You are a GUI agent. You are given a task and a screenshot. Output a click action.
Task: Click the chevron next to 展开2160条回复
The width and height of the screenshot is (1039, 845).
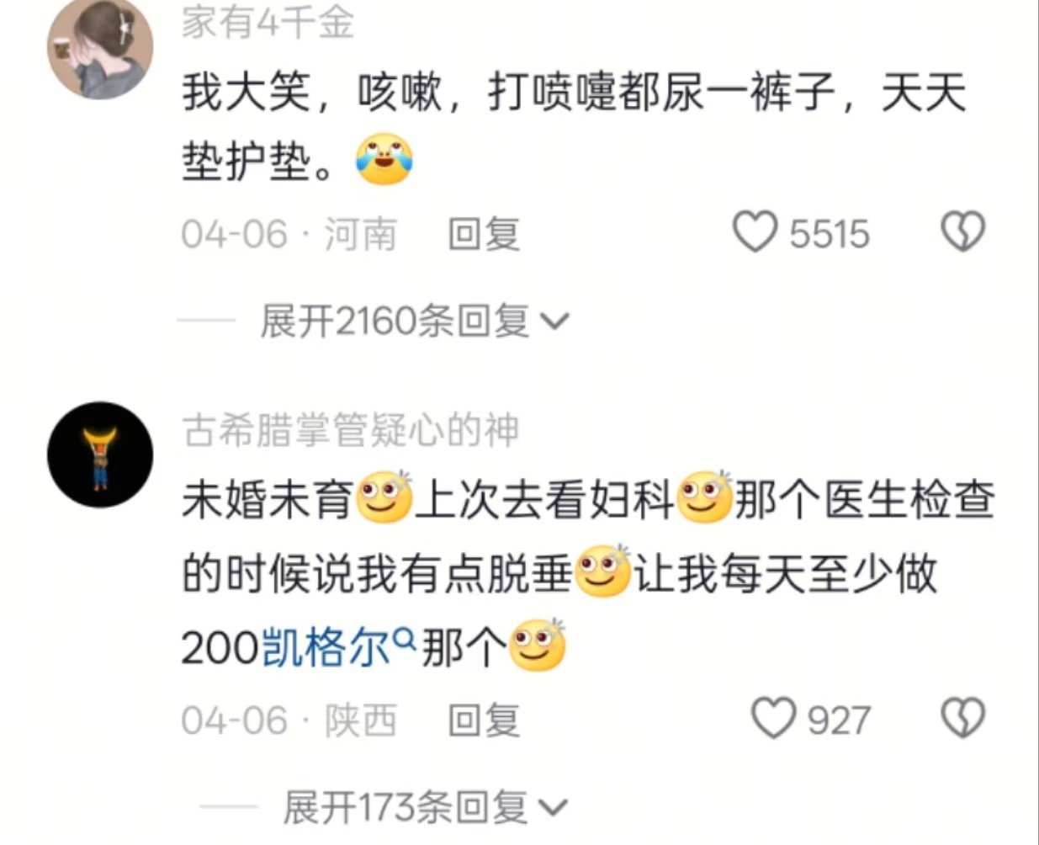coord(553,322)
